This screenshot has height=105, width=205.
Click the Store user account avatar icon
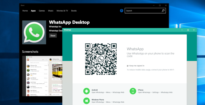point(121,11)
